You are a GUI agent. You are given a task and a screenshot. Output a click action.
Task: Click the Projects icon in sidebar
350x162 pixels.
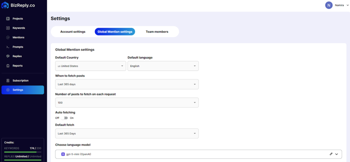click(8, 18)
